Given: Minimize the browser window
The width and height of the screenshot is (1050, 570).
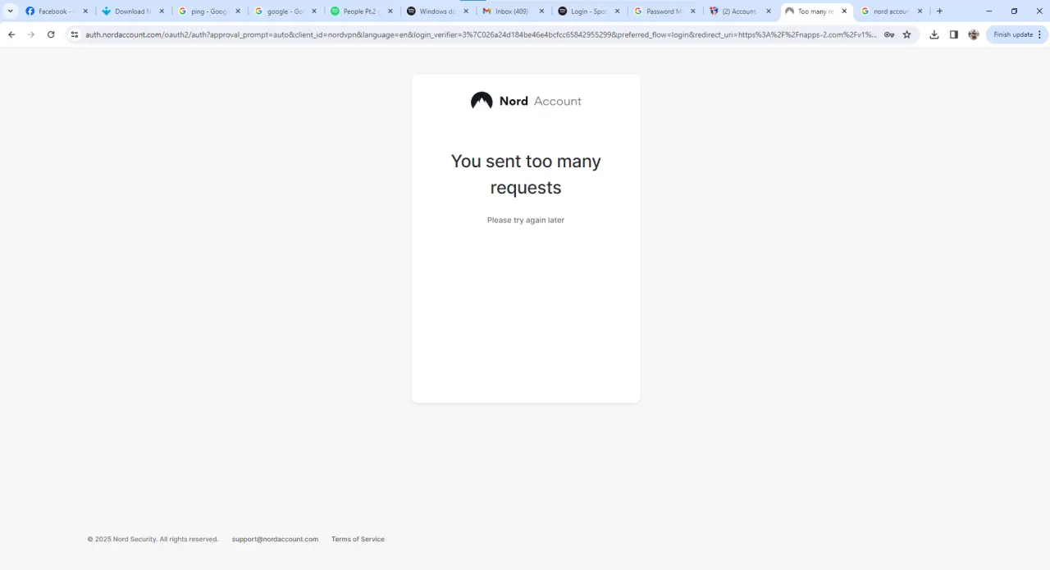Looking at the screenshot, I should click(988, 11).
